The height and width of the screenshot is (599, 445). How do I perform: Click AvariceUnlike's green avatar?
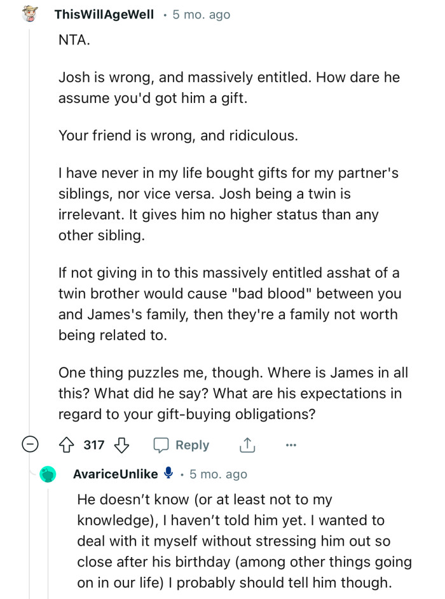[x=47, y=474]
